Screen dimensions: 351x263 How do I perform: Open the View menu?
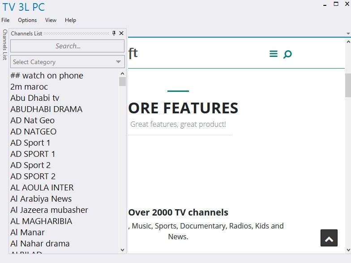(x=51, y=20)
